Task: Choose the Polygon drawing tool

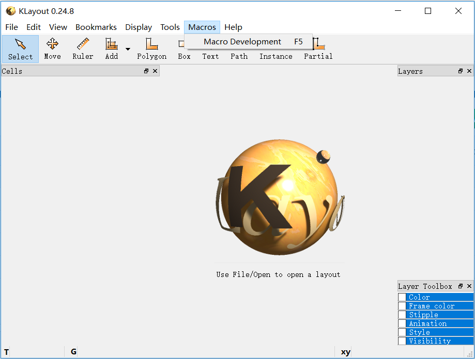Action: coord(151,48)
